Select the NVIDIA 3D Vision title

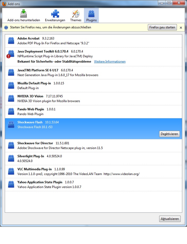tap(30, 96)
